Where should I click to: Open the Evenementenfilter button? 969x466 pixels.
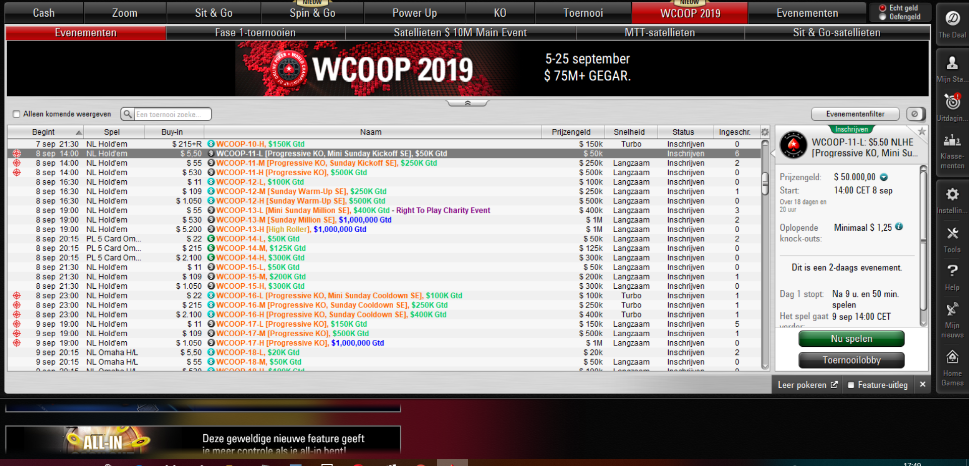coord(855,114)
